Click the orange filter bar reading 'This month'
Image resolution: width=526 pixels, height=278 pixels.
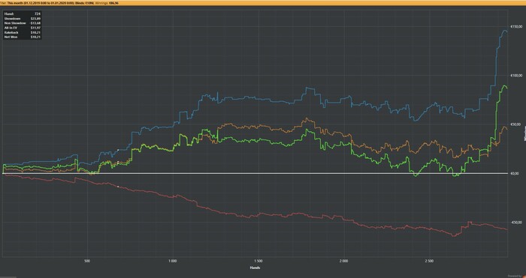263,3
